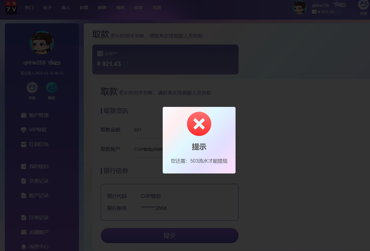The height and width of the screenshot is (251, 370).
Task: Open 红利红包 via its envelope icon
Action: point(24,144)
